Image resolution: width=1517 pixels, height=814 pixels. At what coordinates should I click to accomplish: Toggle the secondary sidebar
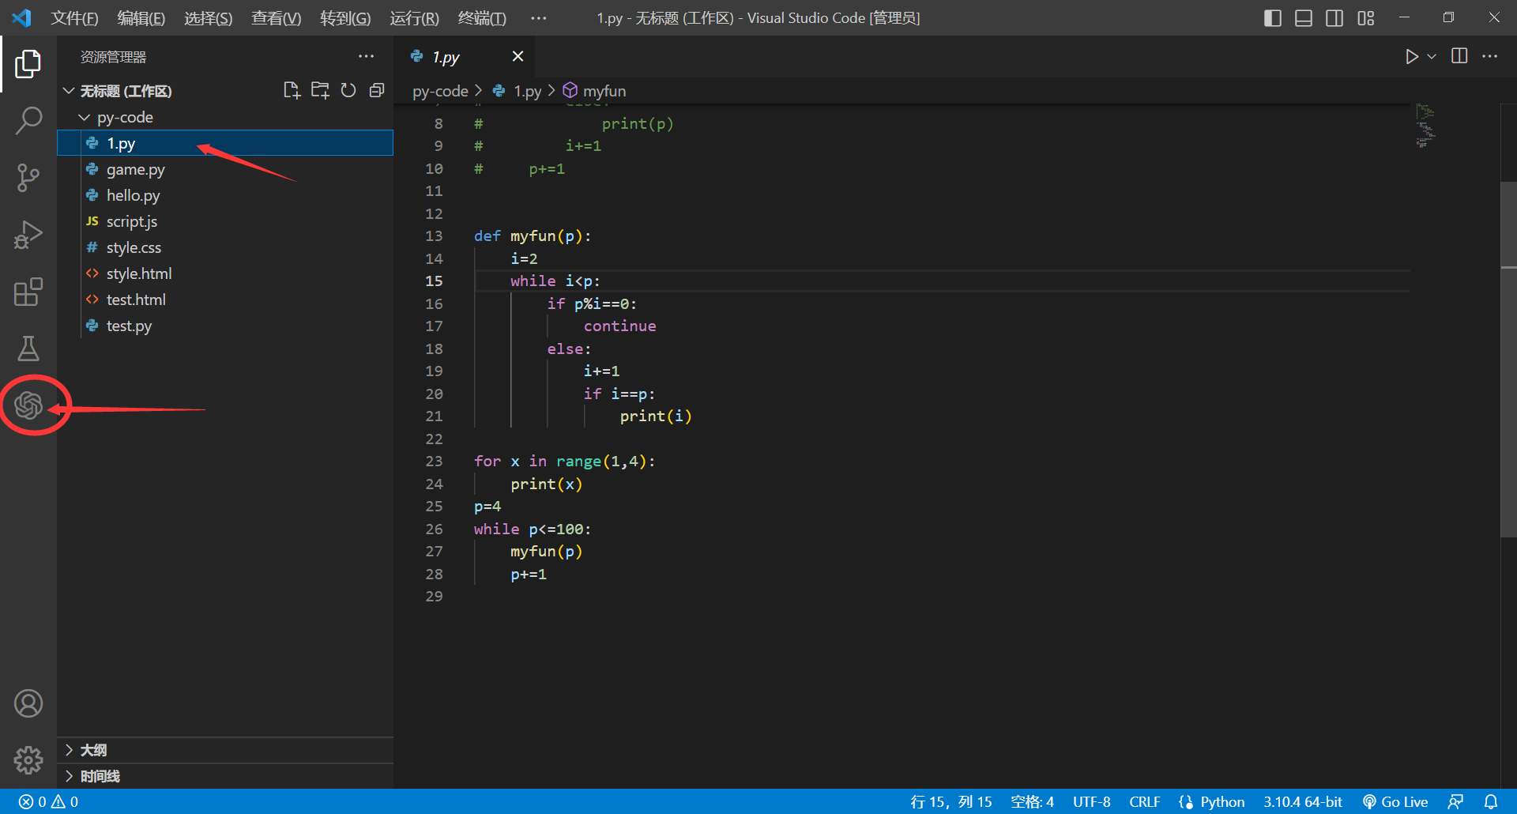click(1334, 17)
